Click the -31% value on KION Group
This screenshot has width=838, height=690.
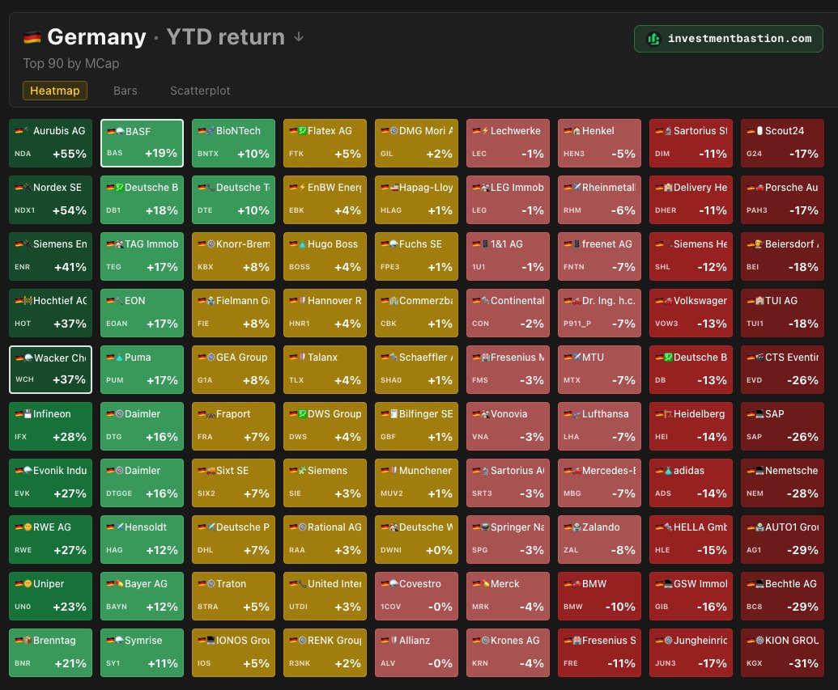point(803,663)
